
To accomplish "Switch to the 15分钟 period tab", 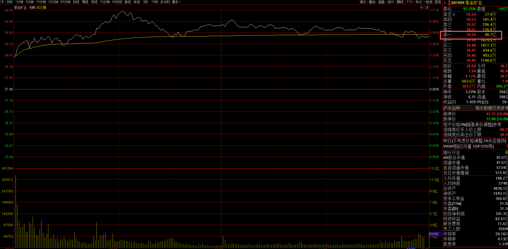I will tap(41, 2).
